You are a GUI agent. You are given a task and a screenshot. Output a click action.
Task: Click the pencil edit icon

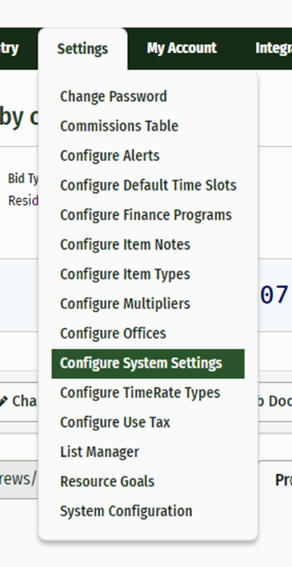[3, 401]
